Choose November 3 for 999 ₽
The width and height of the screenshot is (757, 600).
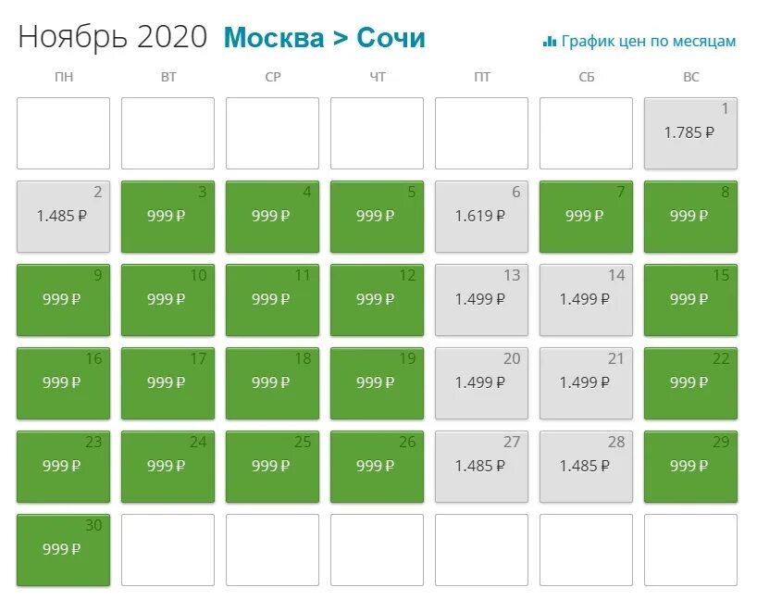[x=168, y=217]
